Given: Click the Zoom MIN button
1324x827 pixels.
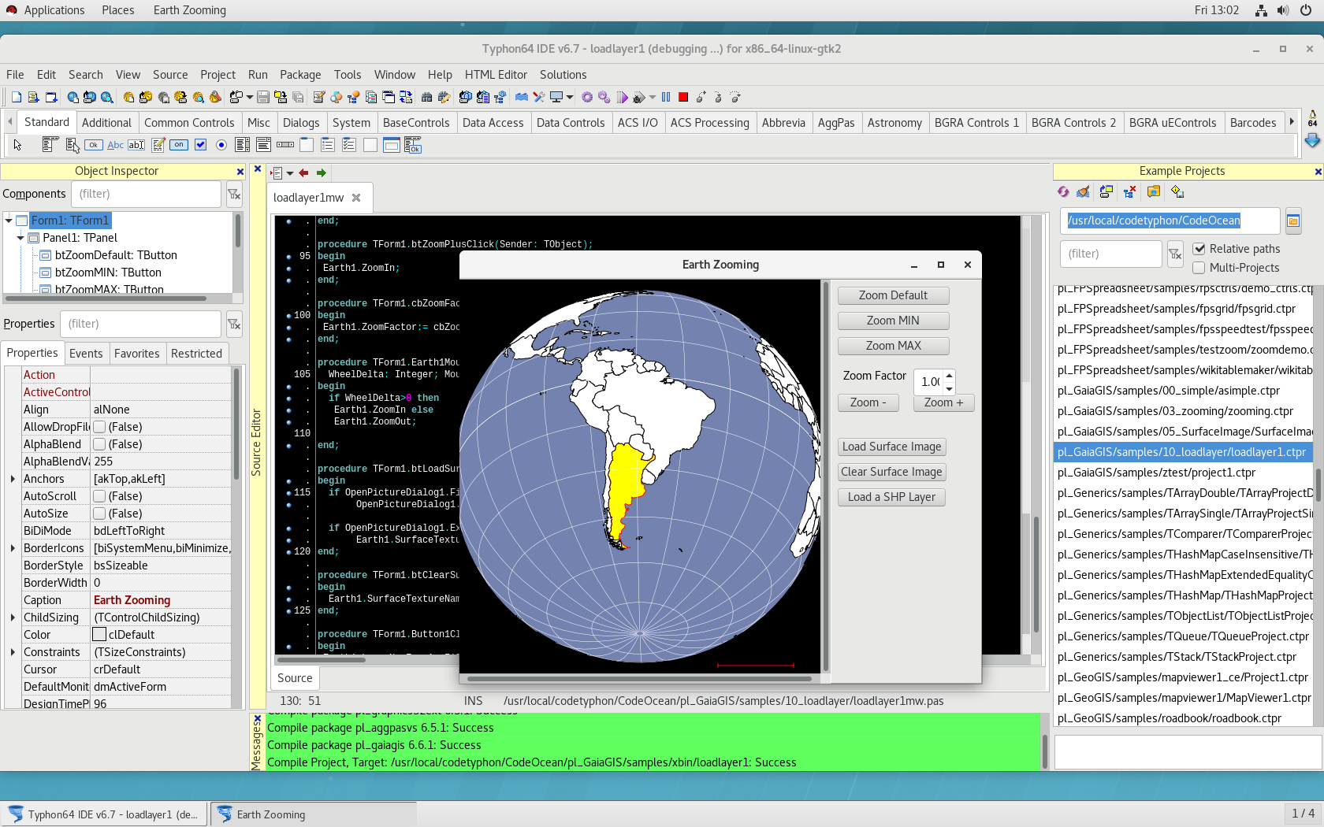Looking at the screenshot, I should coord(893,321).
